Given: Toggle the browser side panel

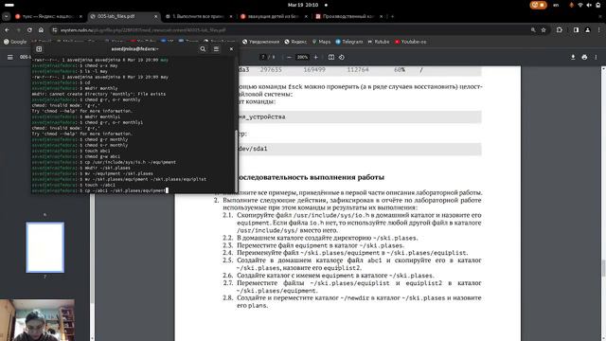Looking at the screenshot, I should (x=577, y=29).
